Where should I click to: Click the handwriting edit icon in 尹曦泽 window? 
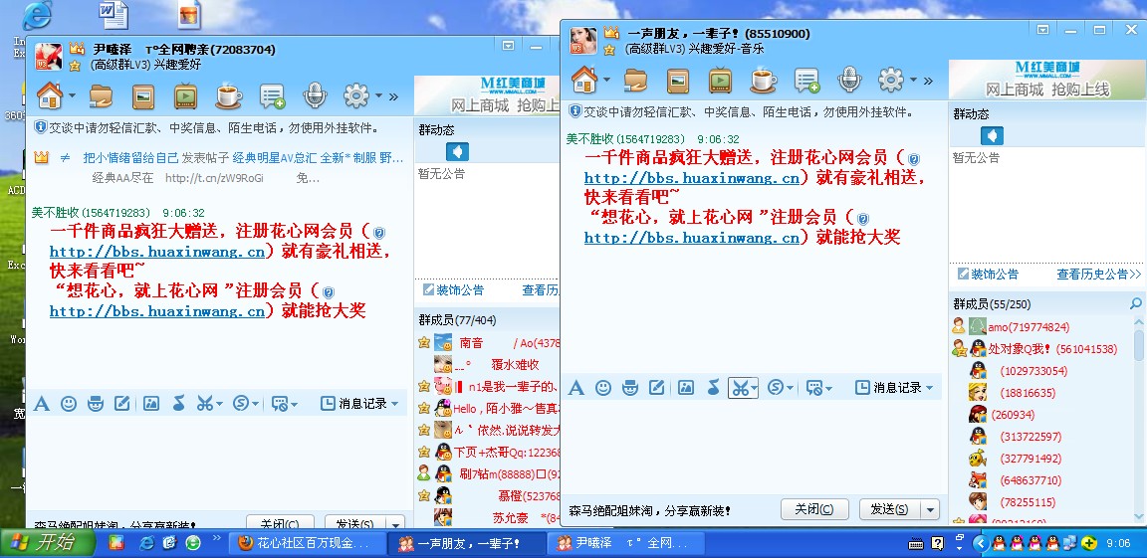coord(122,403)
